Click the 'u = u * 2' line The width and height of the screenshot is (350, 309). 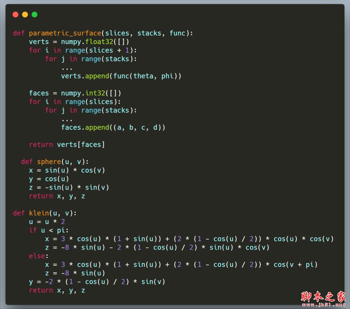pos(47,222)
